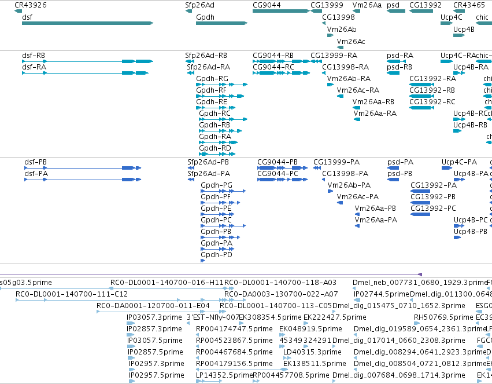This screenshot has width=492, height=384.
Task: Select the LD40315.3prime EST label
Action: pyautogui.click(x=312, y=352)
